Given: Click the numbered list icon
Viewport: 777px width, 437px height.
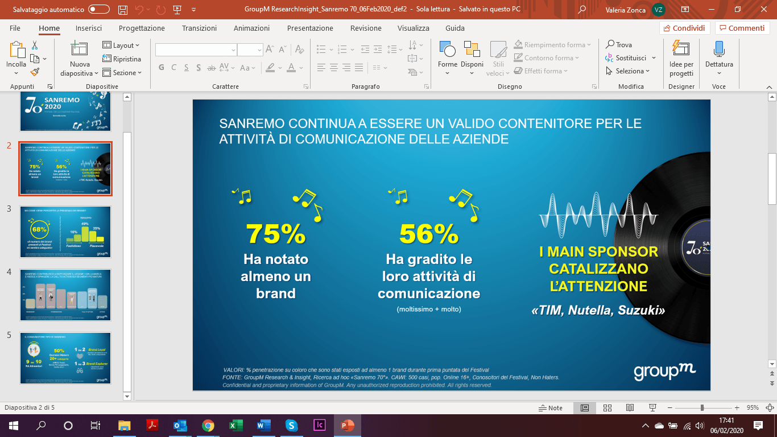Looking at the screenshot, I should tap(342, 50).
